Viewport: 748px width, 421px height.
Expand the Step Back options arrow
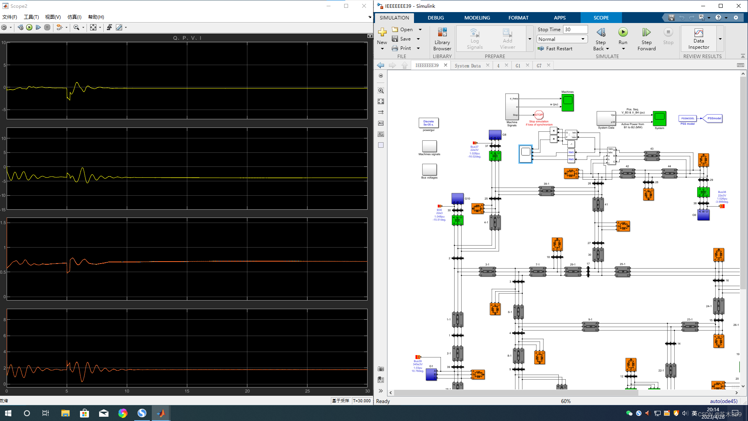[x=608, y=49]
